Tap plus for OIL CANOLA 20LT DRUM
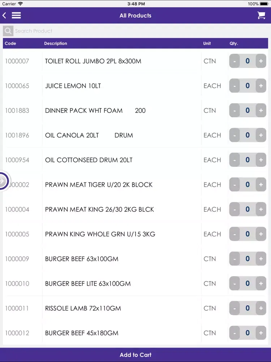This screenshot has width=271, height=362. 261,135
